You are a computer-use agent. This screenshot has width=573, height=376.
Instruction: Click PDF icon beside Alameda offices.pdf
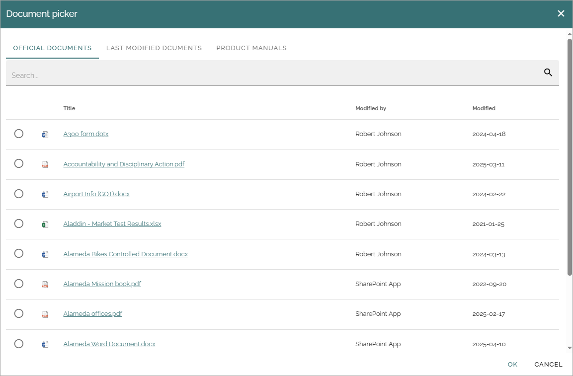pyautogui.click(x=45, y=314)
